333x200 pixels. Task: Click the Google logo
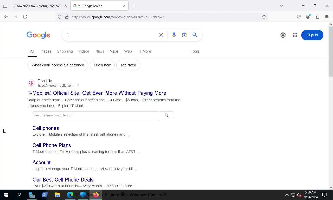38,35
